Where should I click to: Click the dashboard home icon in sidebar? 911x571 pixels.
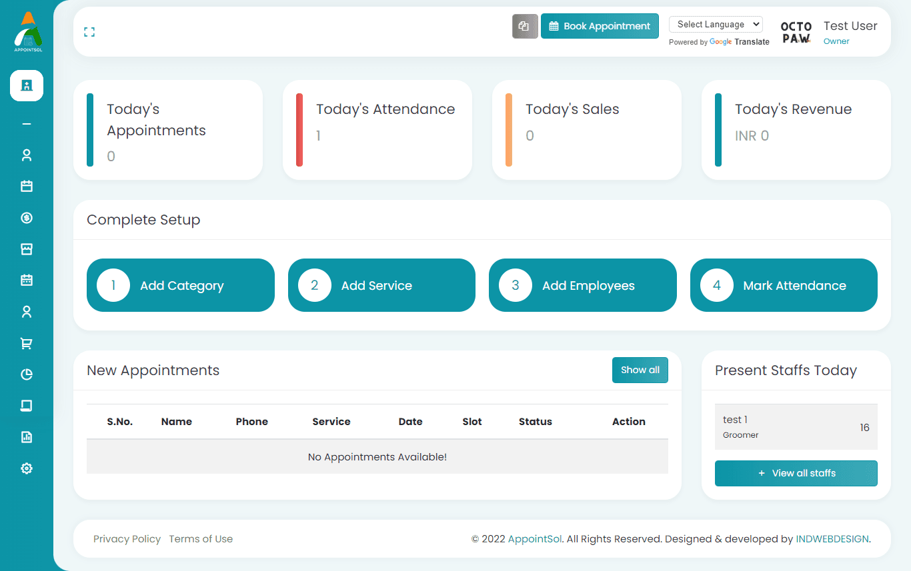pos(27,85)
